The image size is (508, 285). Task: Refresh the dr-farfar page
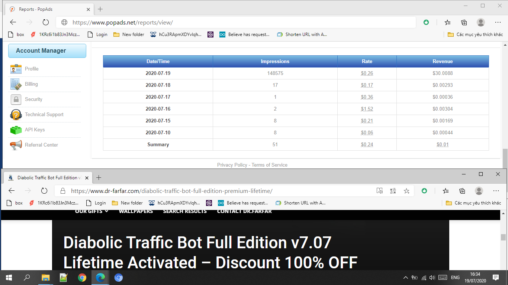point(44,191)
